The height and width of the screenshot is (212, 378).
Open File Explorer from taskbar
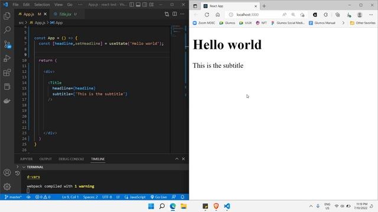coord(184,206)
